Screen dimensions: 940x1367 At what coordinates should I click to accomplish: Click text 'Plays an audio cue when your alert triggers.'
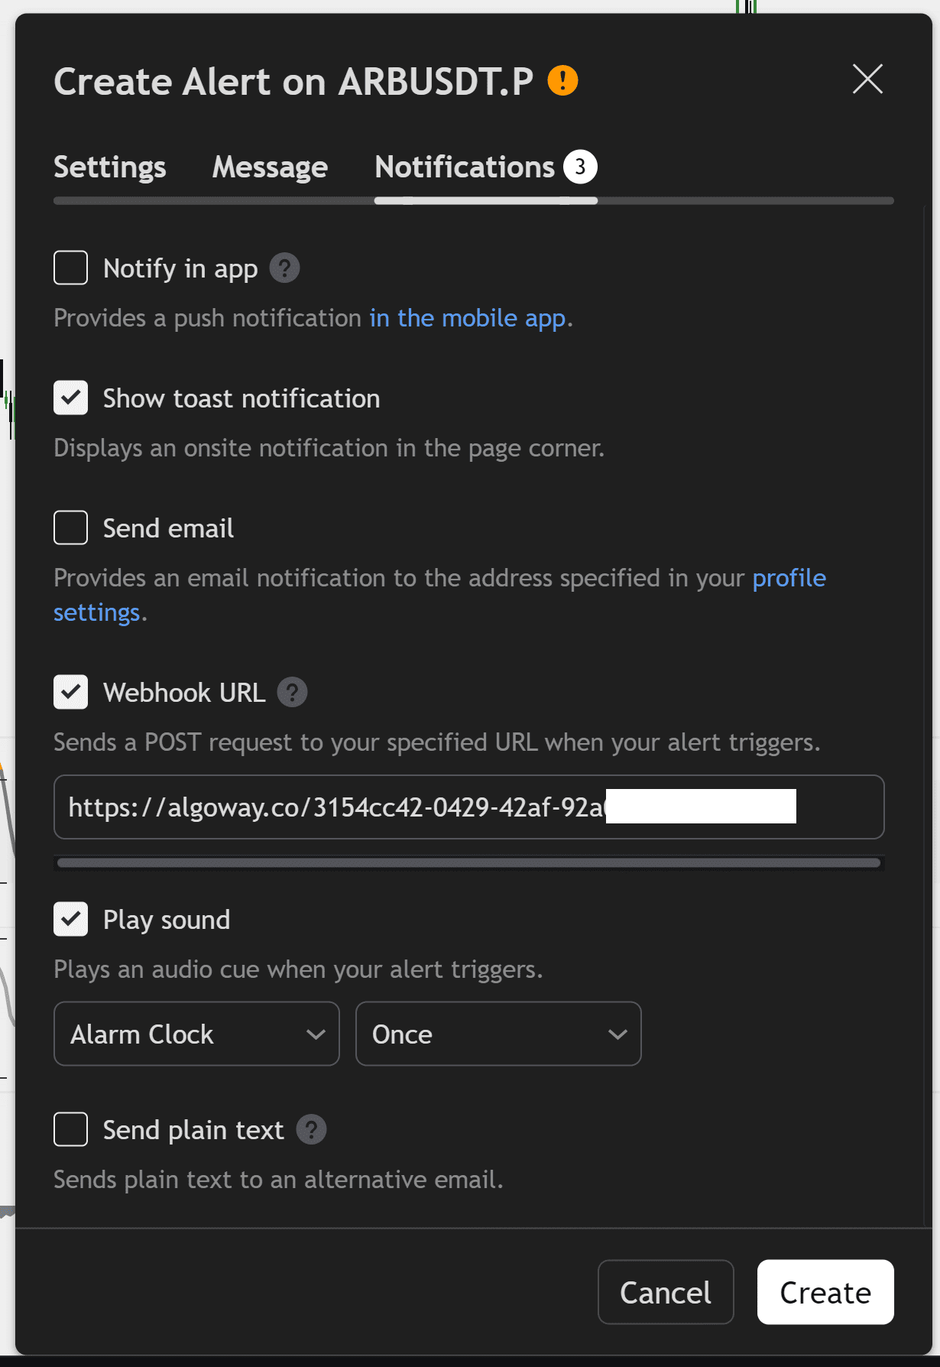[298, 969]
